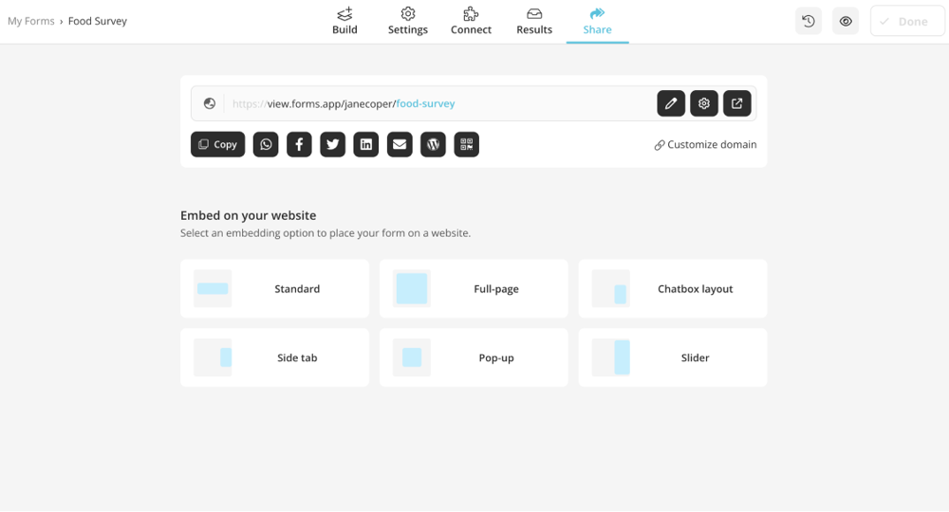Share the form by email icon

coord(400,144)
